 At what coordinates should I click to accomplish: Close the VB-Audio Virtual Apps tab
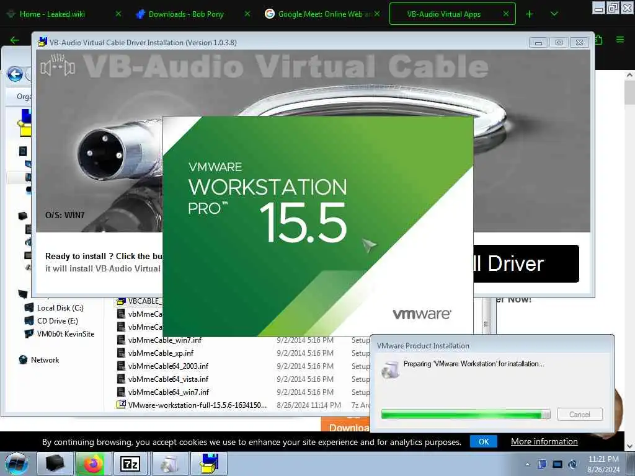506,14
